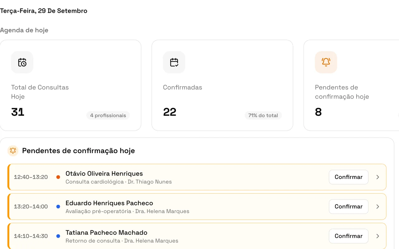Click the 14:10–14:30 time slot
This screenshot has height=249, width=399.
pyautogui.click(x=31, y=236)
